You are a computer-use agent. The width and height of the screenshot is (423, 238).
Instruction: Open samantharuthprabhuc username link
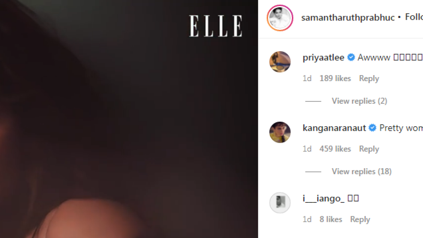click(x=348, y=18)
